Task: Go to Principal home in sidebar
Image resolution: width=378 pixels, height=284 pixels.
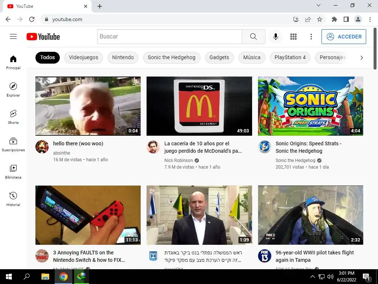Action: [13, 62]
